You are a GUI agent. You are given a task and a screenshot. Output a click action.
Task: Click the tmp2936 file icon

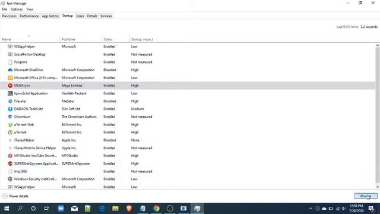[10, 171]
